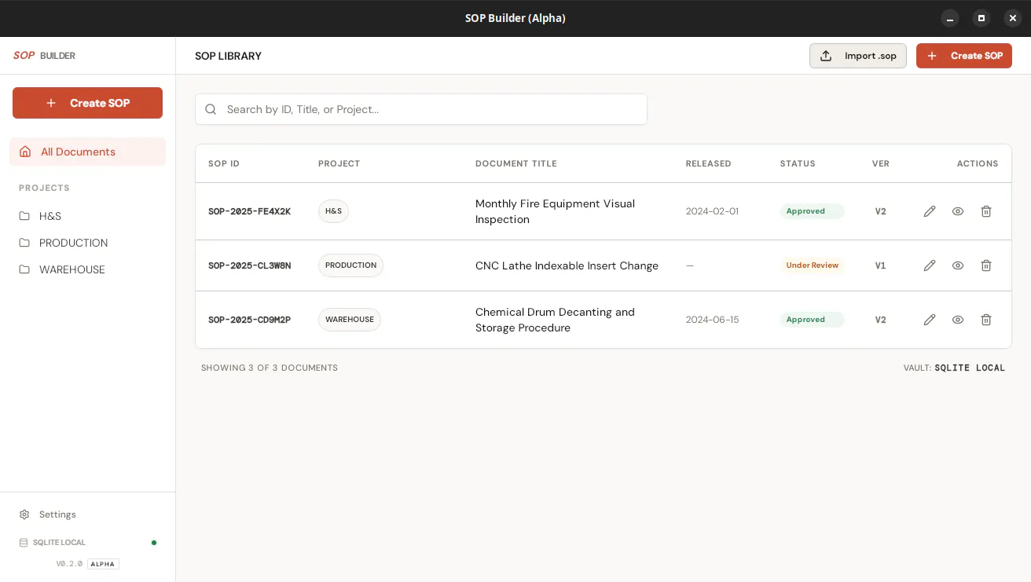Screen dimensions: 1031x582
Task: View the Chemical Drum Decanting SOP via eye icon
Action: click(x=958, y=320)
